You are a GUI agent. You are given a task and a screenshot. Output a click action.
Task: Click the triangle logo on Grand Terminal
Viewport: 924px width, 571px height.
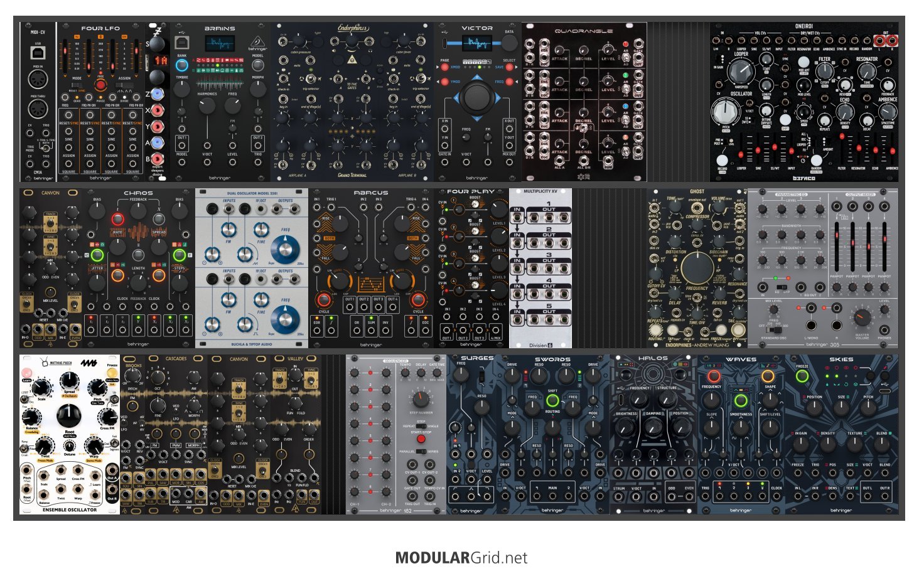pos(352,60)
